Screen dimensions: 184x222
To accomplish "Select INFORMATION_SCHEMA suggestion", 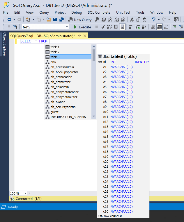I will pyautogui.click(x=68, y=117).
